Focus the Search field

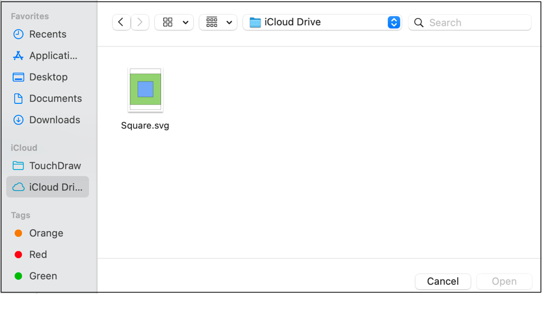469,22
